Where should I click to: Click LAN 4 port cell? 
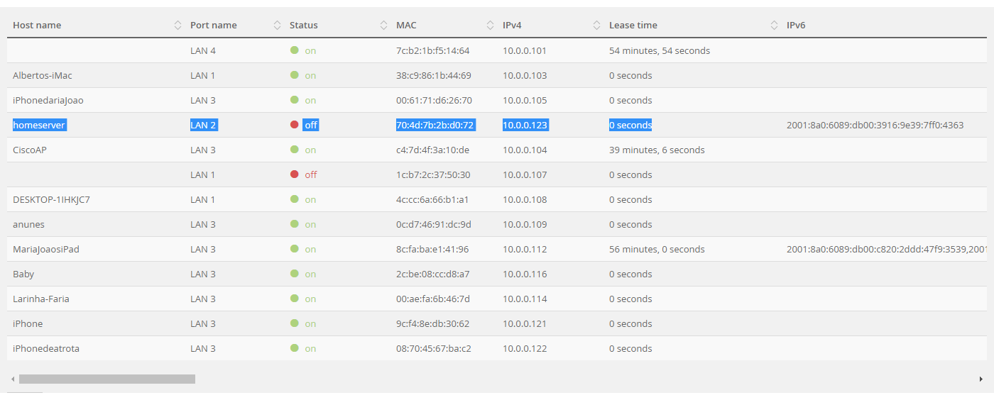click(x=203, y=50)
